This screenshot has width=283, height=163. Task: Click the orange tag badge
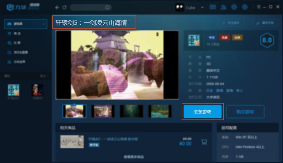(237, 37)
